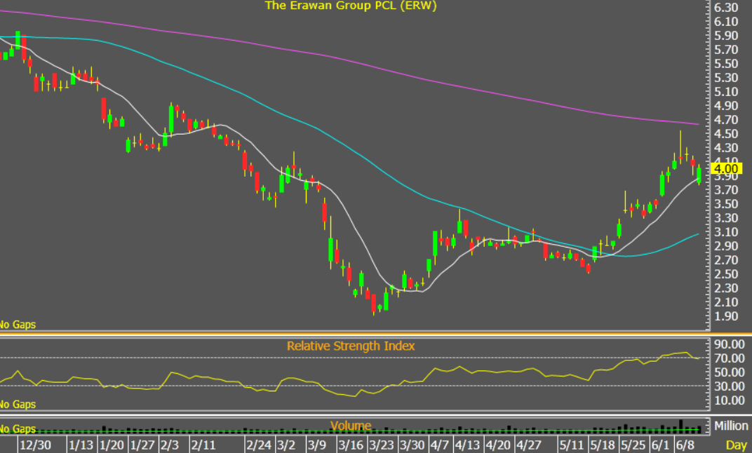Click the Volume panel title
The height and width of the screenshot is (453, 752).
351,426
